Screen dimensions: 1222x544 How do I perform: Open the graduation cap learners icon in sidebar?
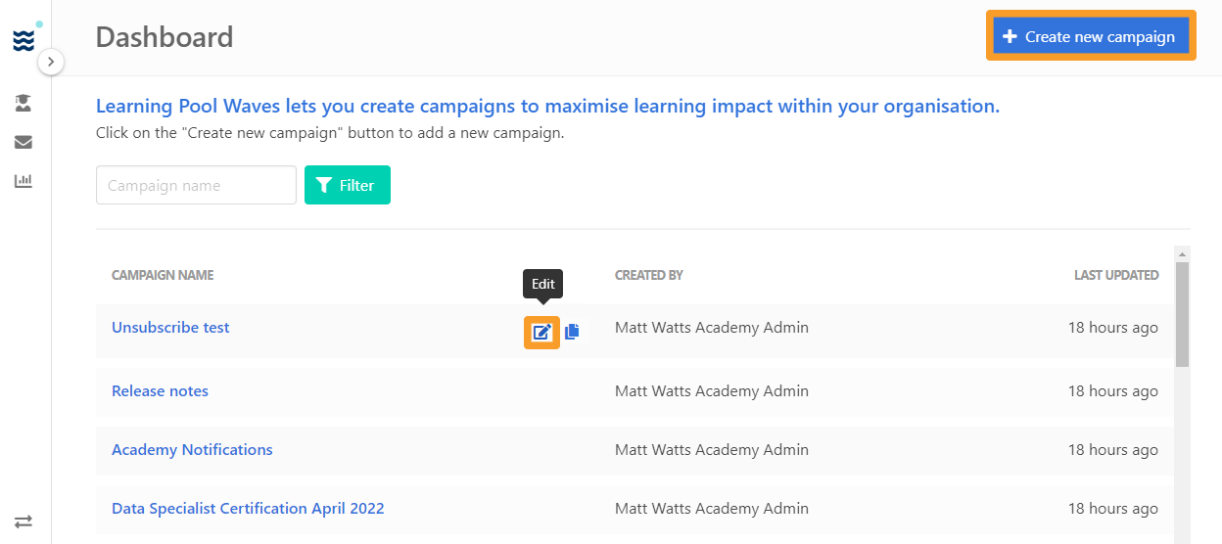23,103
